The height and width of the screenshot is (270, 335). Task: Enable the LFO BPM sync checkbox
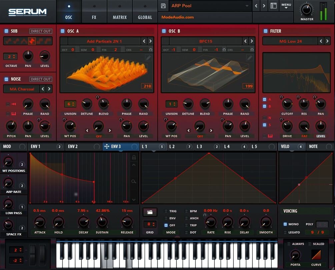187,211
